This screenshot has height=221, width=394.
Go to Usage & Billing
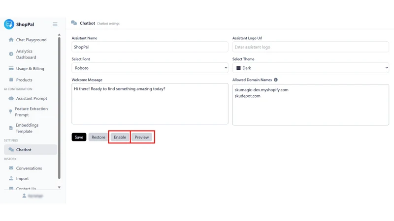(31, 68)
